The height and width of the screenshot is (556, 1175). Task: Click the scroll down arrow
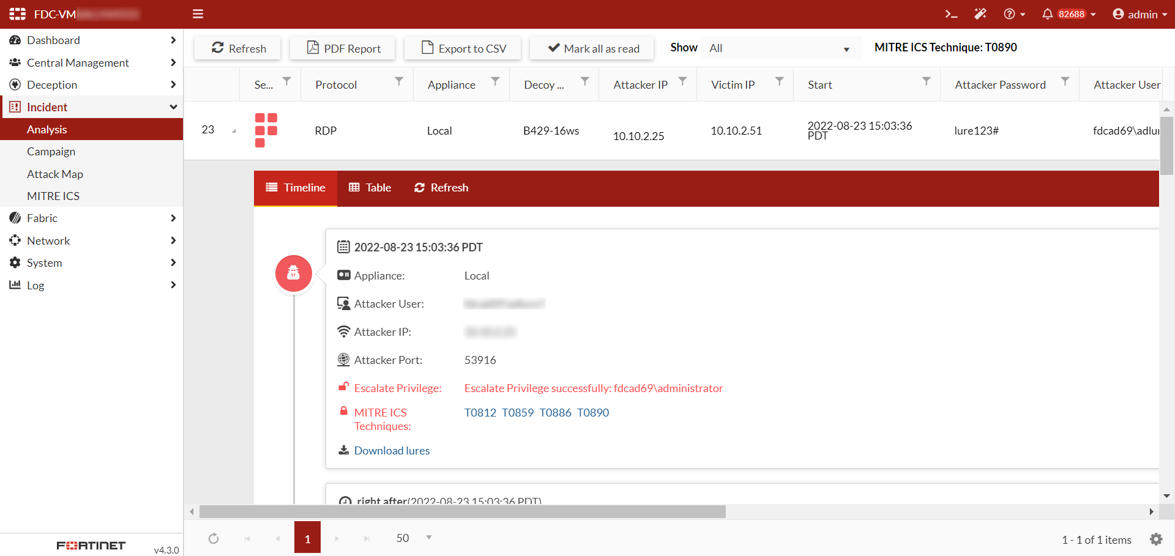pyautogui.click(x=1166, y=496)
